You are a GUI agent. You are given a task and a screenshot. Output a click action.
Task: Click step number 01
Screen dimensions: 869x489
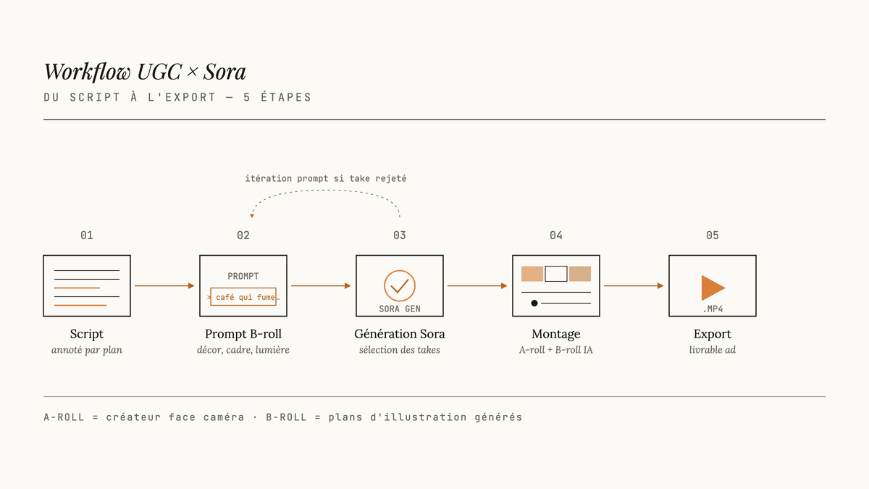[x=87, y=235]
